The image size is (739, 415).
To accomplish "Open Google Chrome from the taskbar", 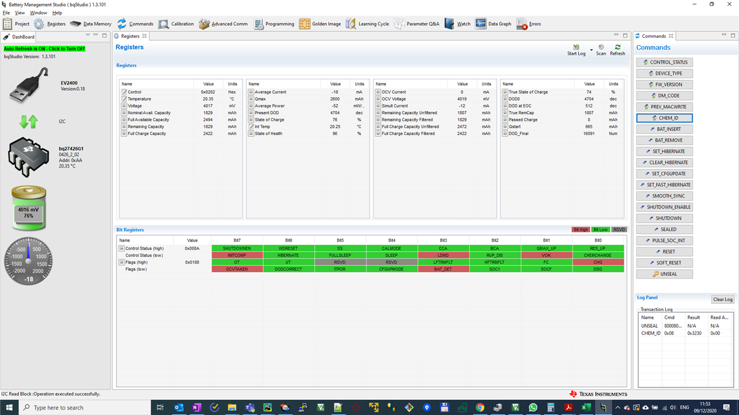I will coord(480,407).
